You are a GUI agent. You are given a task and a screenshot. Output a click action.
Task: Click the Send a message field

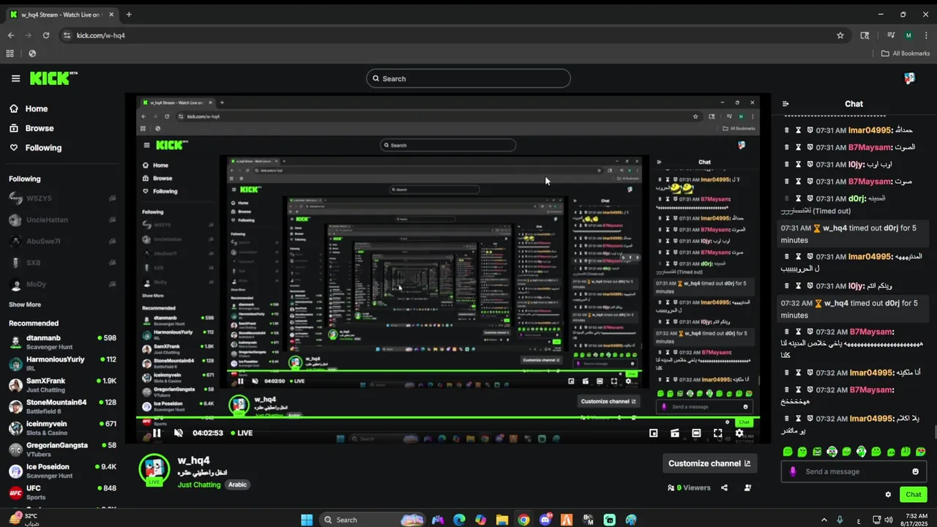(854, 471)
